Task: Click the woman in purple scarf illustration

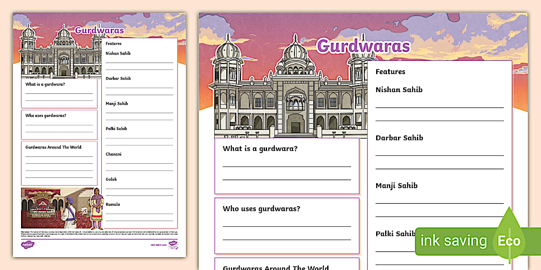Action: pyautogui.click(x=97, y=209)
